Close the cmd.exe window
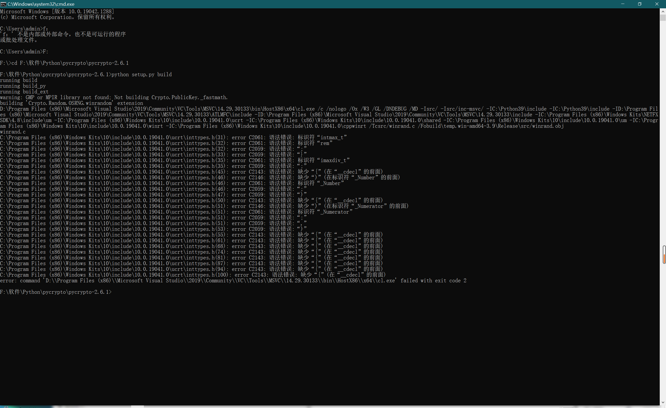 tap(657, 4)
